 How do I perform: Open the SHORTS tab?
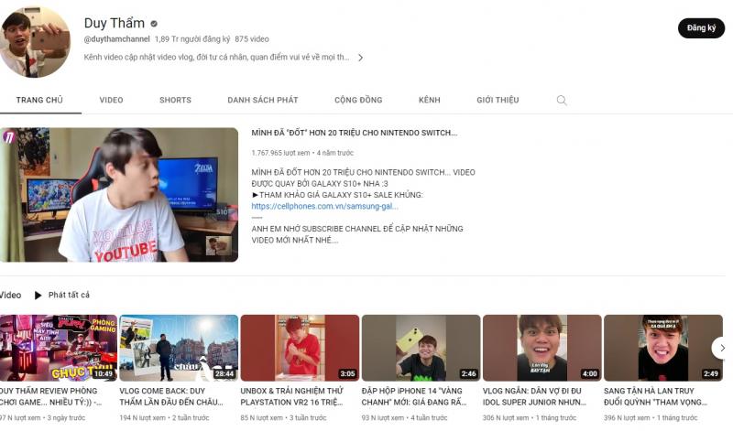175,100
